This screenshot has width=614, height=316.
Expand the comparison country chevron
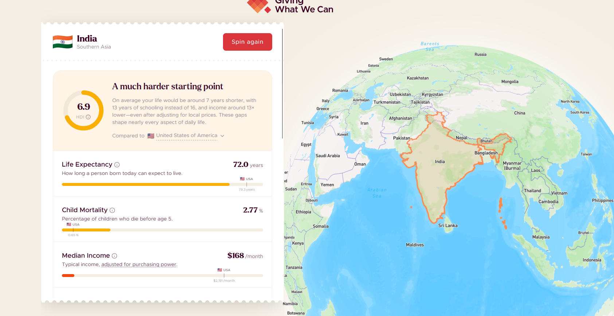pyautogui.click(x=222, y=136)
